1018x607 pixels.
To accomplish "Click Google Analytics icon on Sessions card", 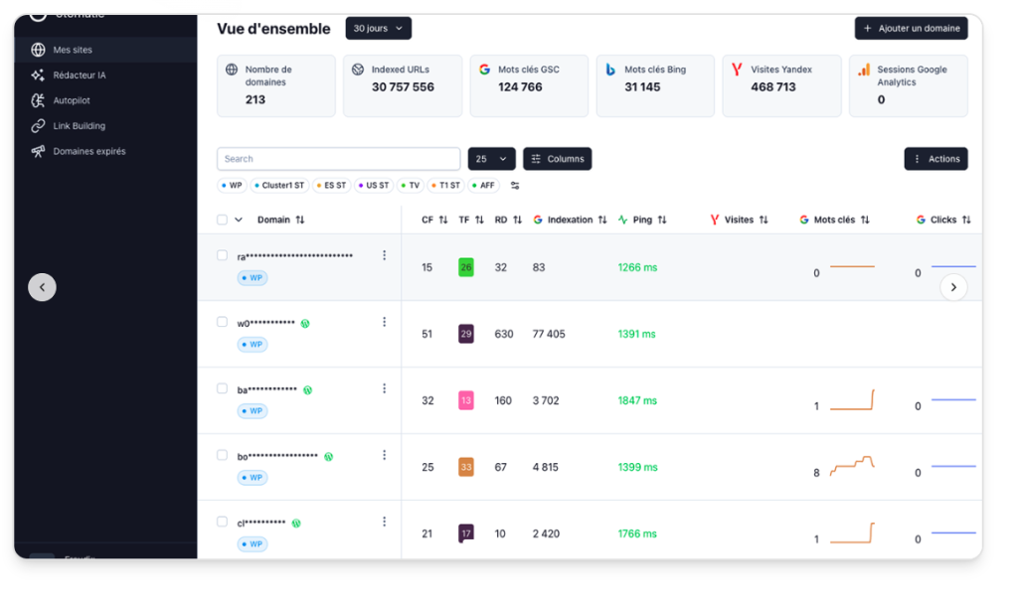I will click(x=864, y=70).
